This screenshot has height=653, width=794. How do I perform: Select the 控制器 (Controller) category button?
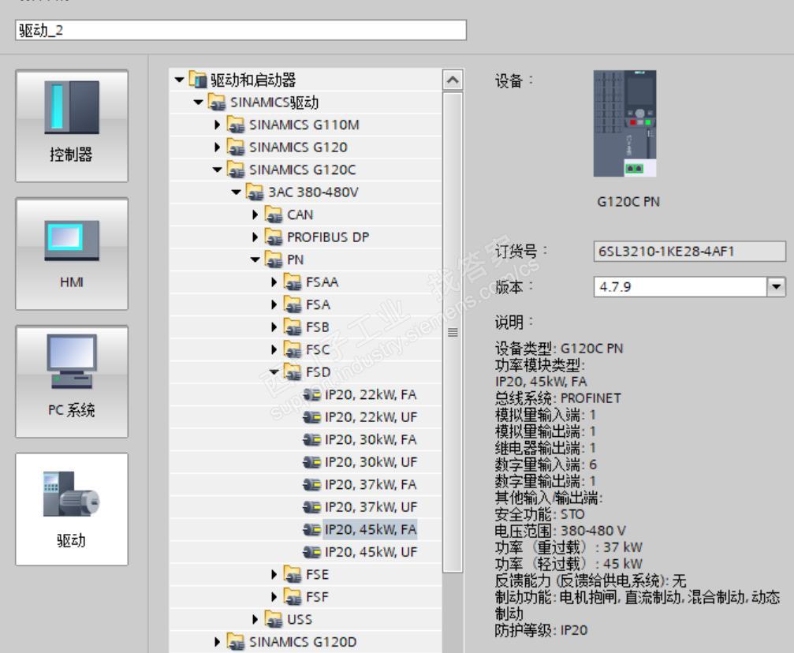[x=72, y=125]
